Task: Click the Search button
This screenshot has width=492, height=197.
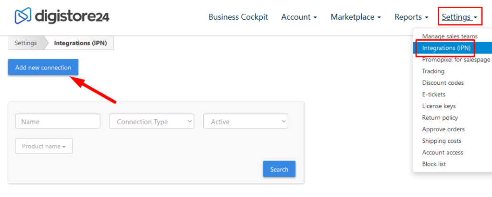Action: point(279,169)
